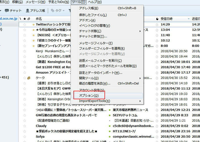Open the ヘルプ menu

click(95, 2)
